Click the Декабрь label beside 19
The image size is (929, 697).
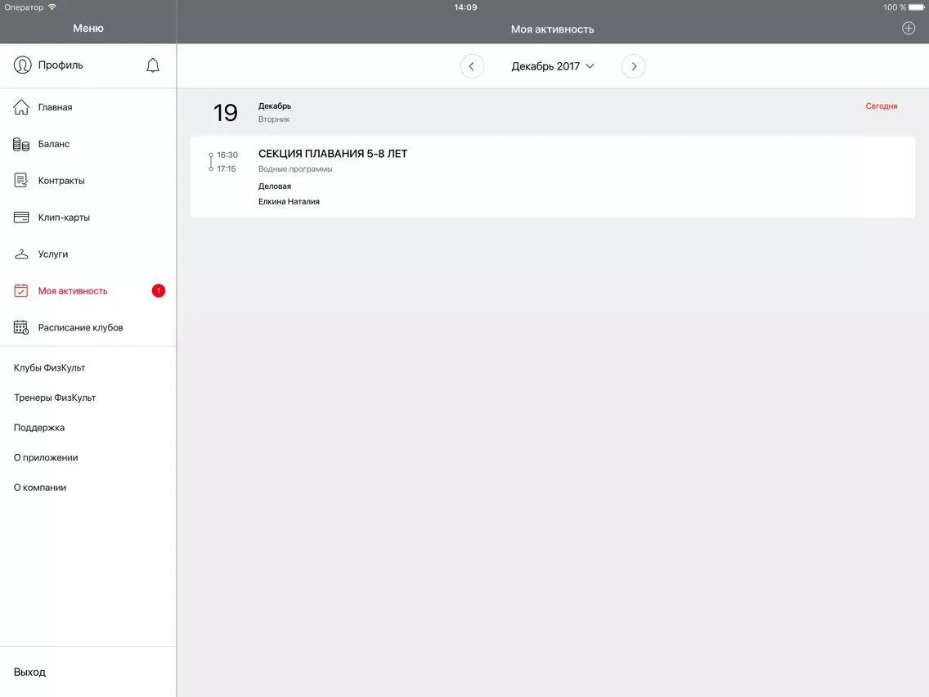[274, 106]
